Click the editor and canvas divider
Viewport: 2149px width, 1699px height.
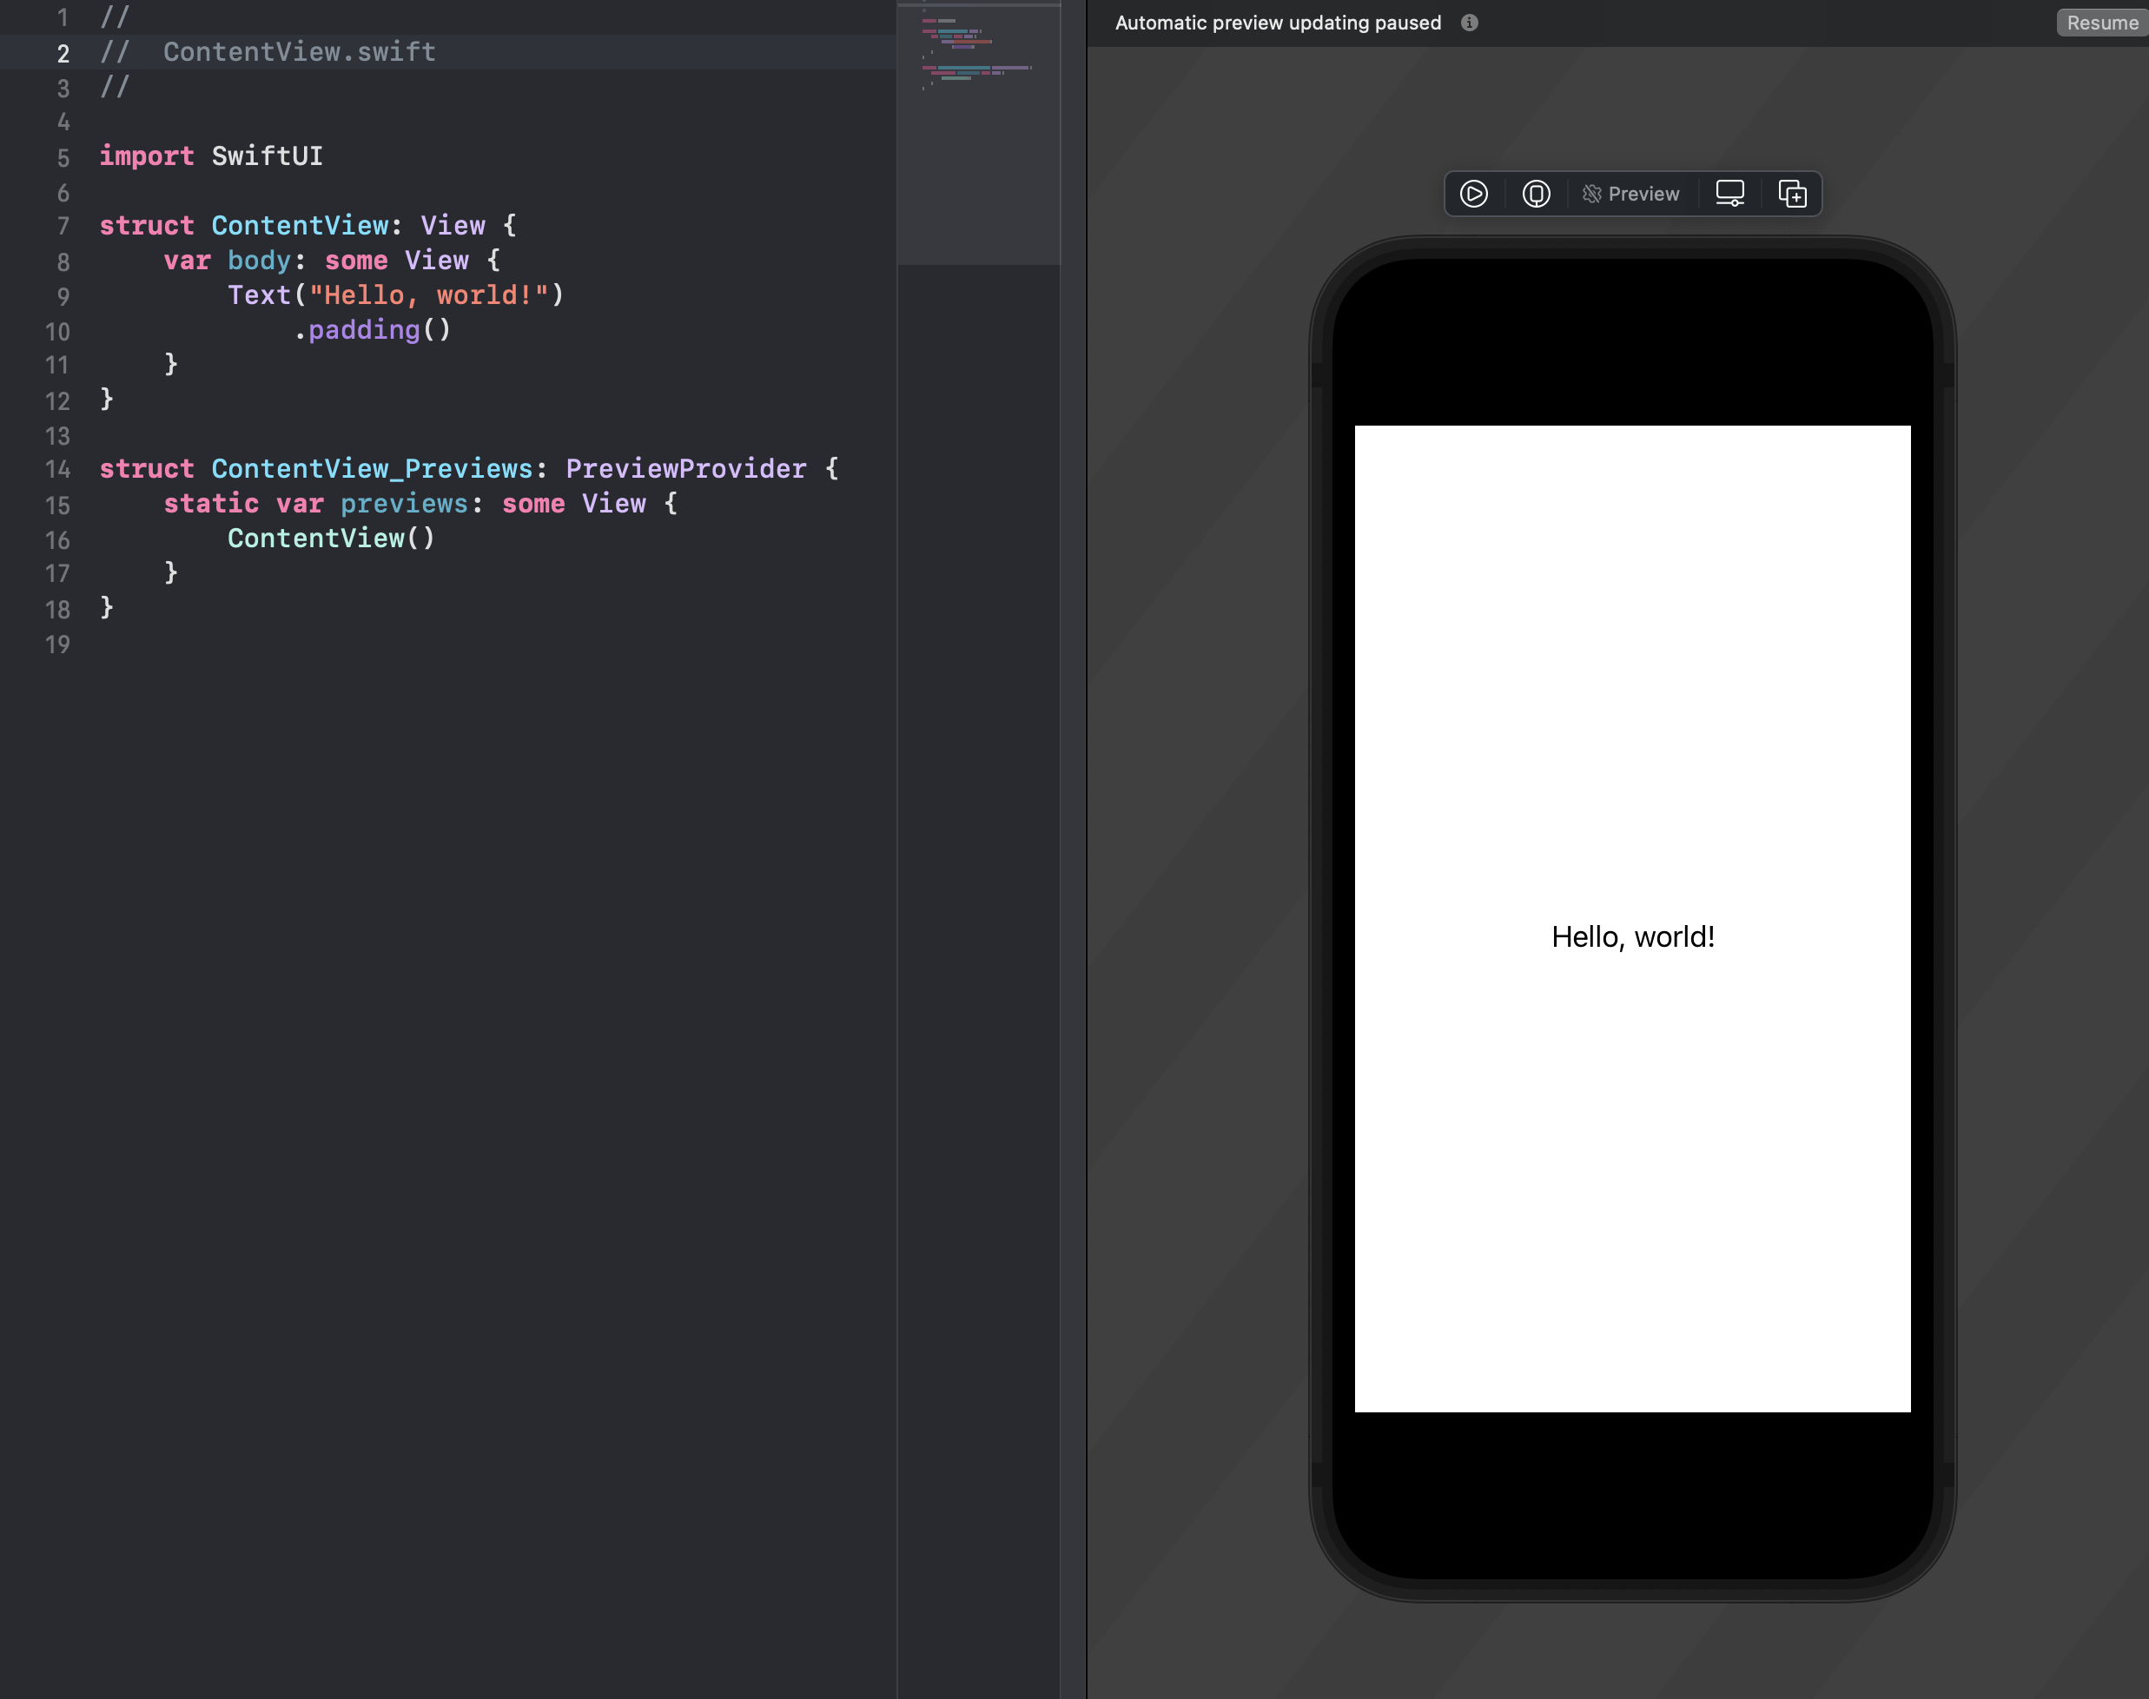coord(1086,845)
